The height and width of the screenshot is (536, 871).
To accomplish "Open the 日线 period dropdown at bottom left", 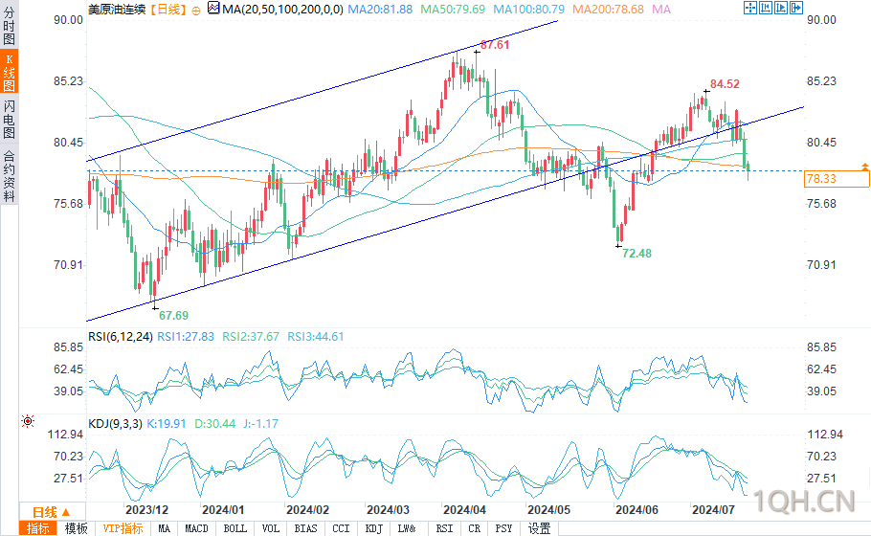I will [x=52, y=511].
